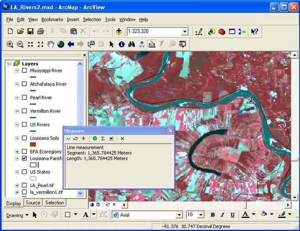Expand the la_vermillion1.tif layer
The image size is (300, 231).
pyautogui.click(x=17, y=192)
